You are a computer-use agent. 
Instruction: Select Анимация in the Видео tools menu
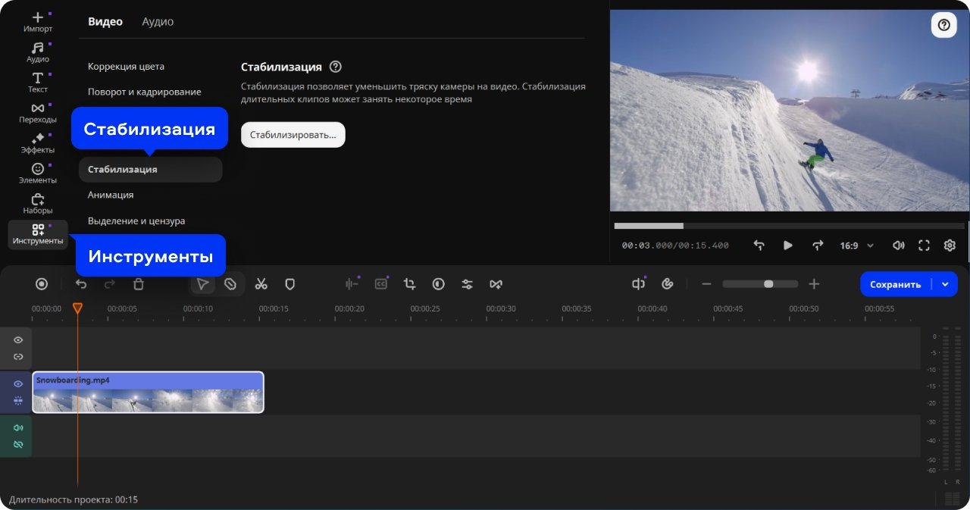[x=111, y=195]
